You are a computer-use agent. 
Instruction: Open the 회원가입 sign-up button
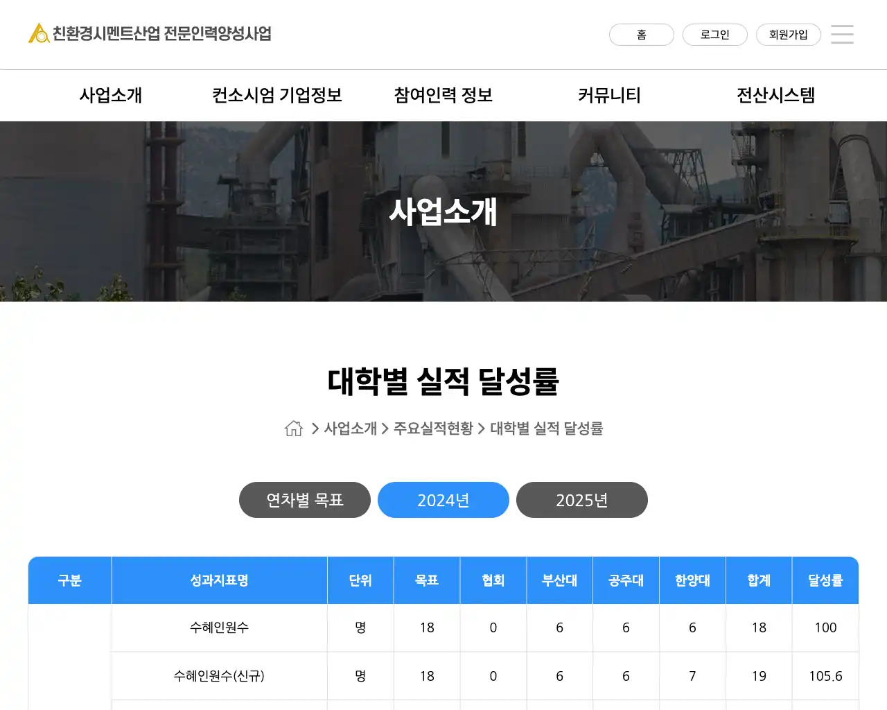788,35
